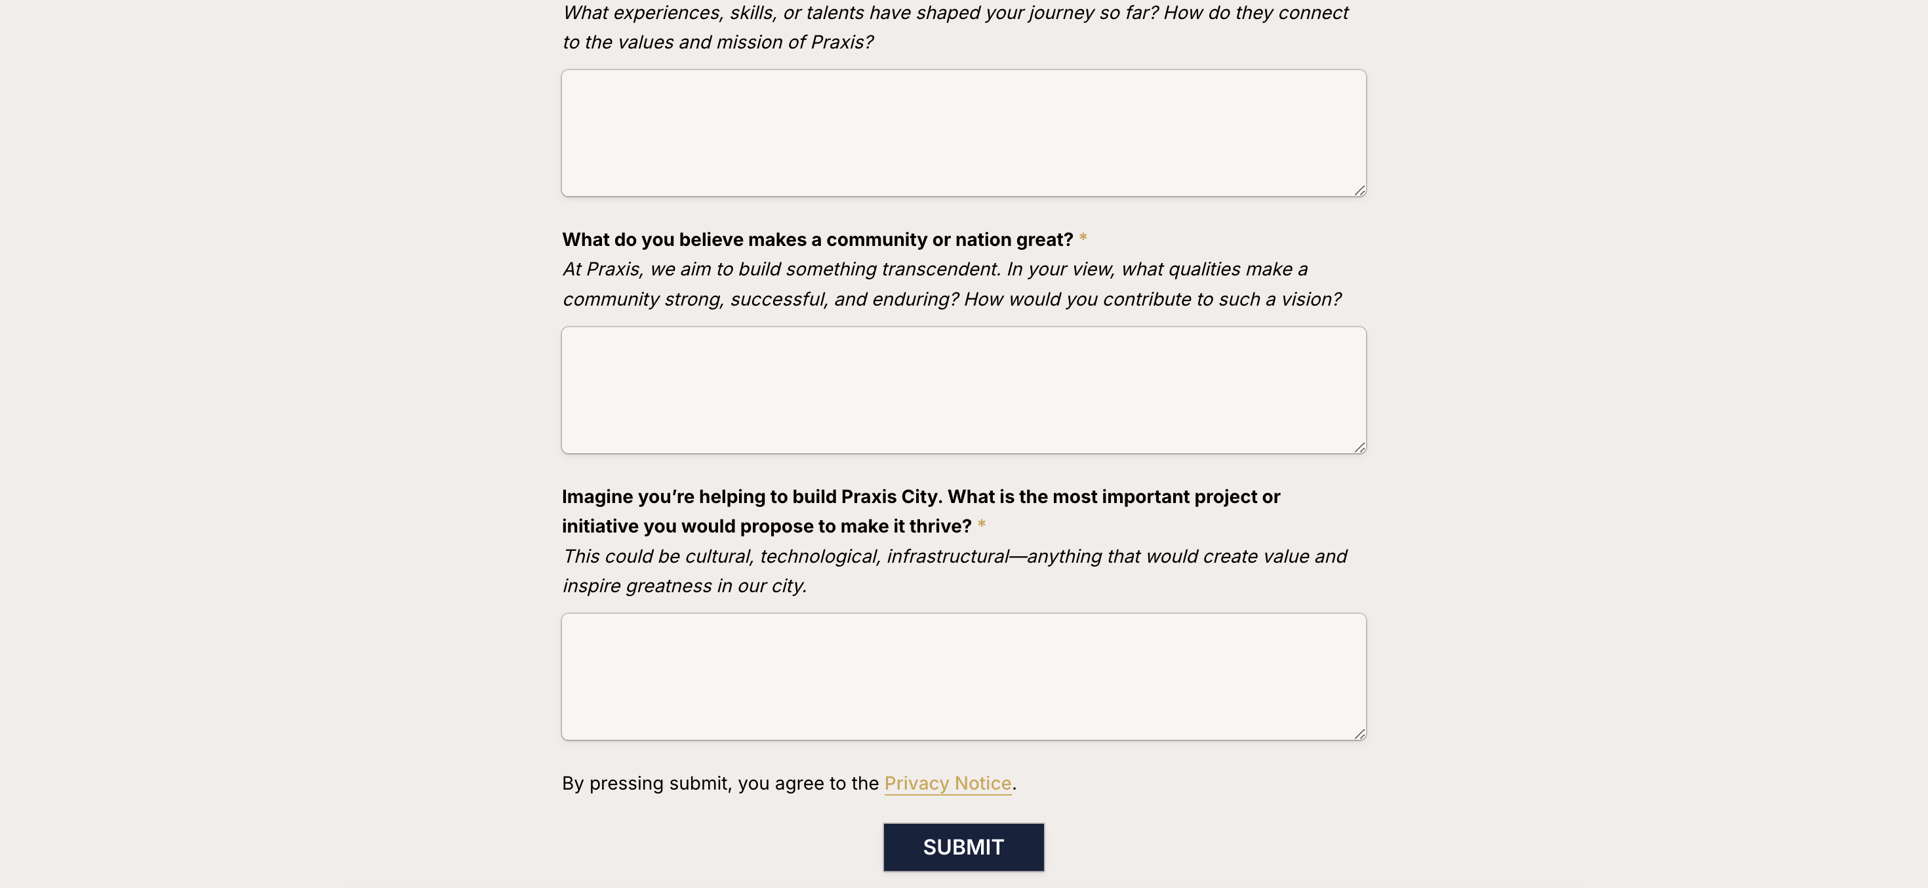Click label line "initiative you would propose"
Viewport: 1928px width, 888px height.
tap(766, 527)
